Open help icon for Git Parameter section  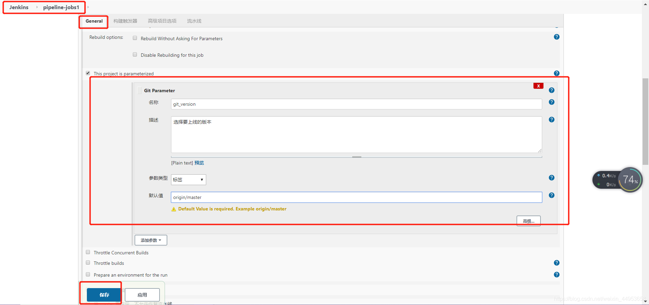[551, 90]
